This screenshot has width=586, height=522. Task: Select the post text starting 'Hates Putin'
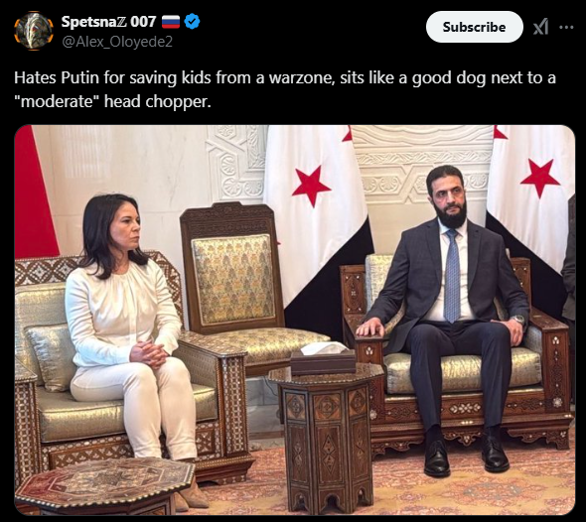(285, 89)
